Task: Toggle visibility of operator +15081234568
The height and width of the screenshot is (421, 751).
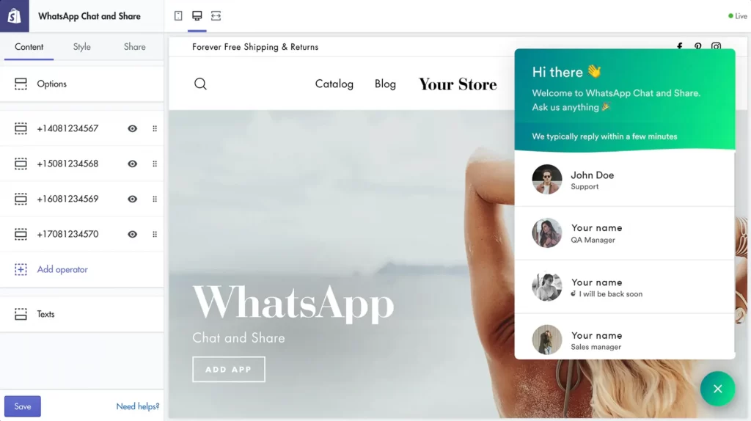Action: coord(132,164)
